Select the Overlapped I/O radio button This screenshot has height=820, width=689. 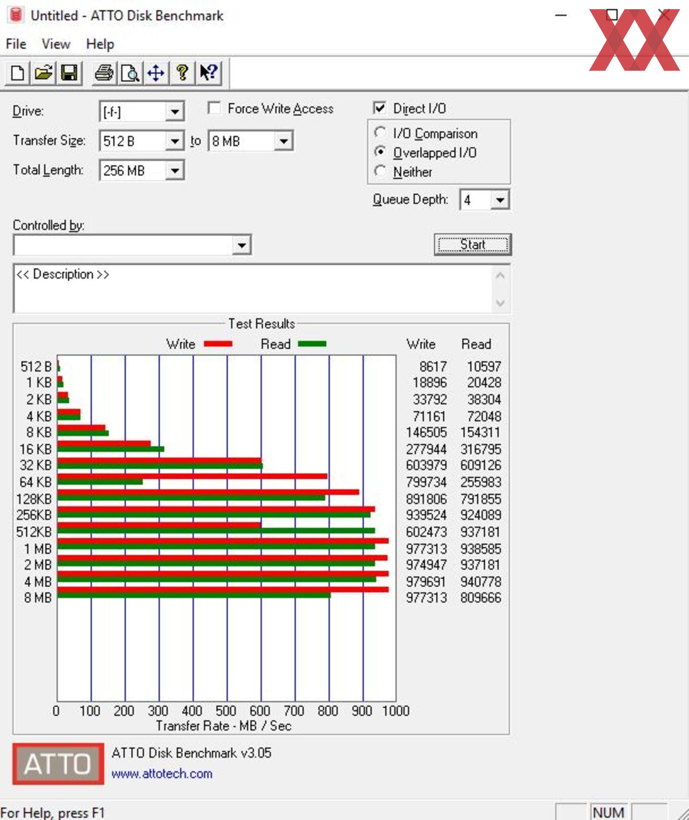[x=380, y=152]
